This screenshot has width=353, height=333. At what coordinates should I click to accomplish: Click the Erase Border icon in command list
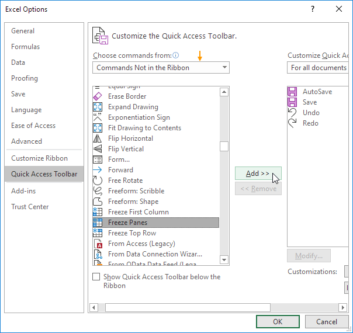point(98,96)
